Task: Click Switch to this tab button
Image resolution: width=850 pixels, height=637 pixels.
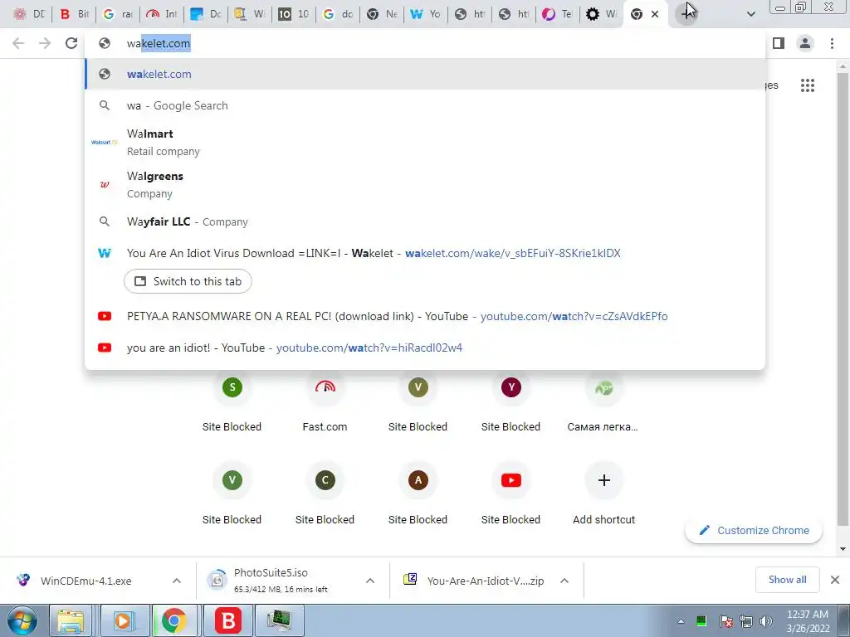Action: pyautogui.click(x=188, y=281)
